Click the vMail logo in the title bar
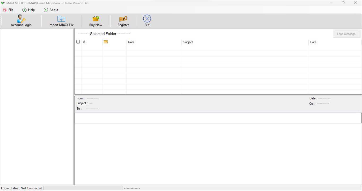The width and height of the screenshot is (362, 191). (x=3, y=3)
